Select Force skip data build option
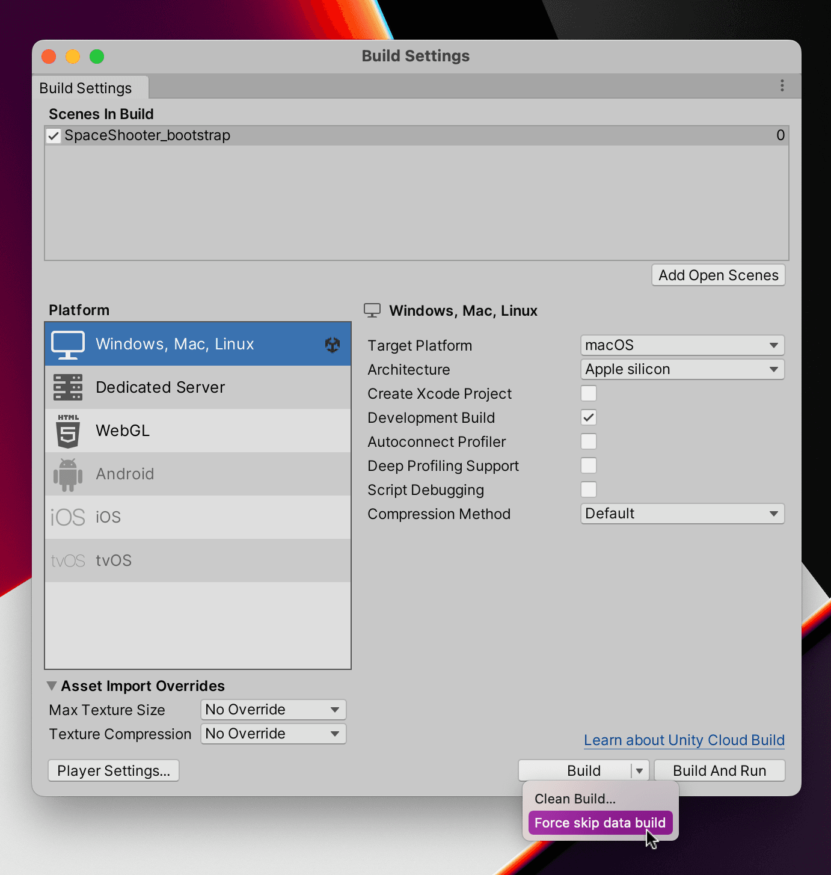This screenshot has height=875, width=831. (600, 823)
